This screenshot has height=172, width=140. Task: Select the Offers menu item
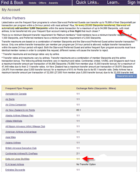pos(43,3)
